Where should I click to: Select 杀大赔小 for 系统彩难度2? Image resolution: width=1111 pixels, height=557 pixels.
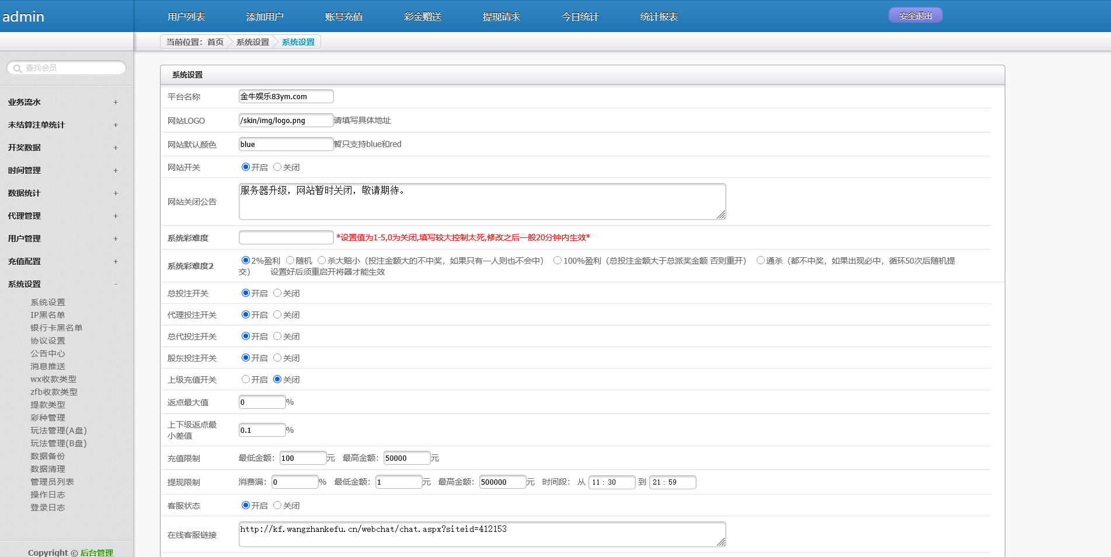pos(322,260)
